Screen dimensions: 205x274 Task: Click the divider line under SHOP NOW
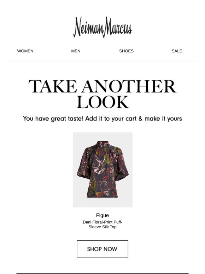click(102, 273)
